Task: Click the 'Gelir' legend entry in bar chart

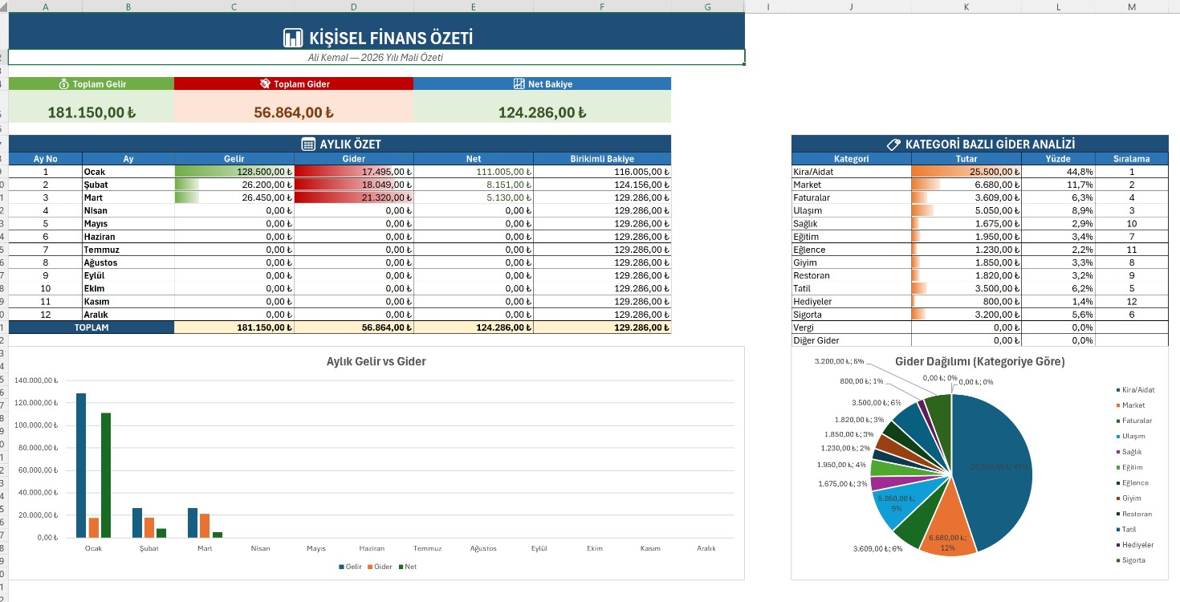Action: pos(350,567)
